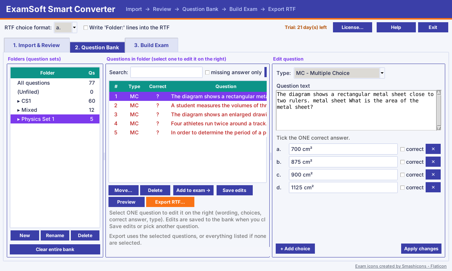The image size is (452, 271).
Task: Click the Folder column header
Action: pyautogui.click(x=47, y=73)
